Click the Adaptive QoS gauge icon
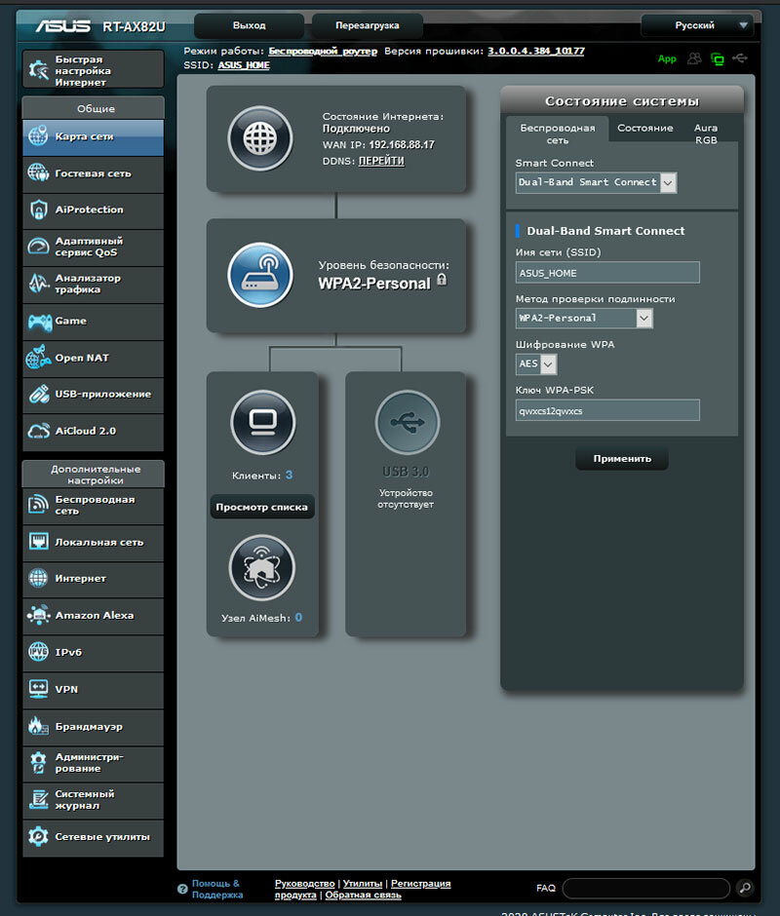This screenshot has width=780, height=916. [39, 247]
